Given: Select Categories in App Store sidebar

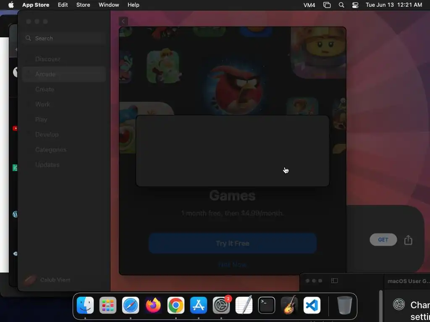Looking at the screenshot, I should coord(64,150).
